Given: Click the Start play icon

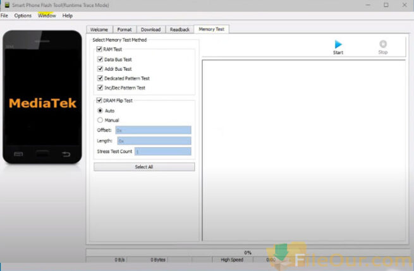Looking at the screenshot, I should click(x=338, y=44).
